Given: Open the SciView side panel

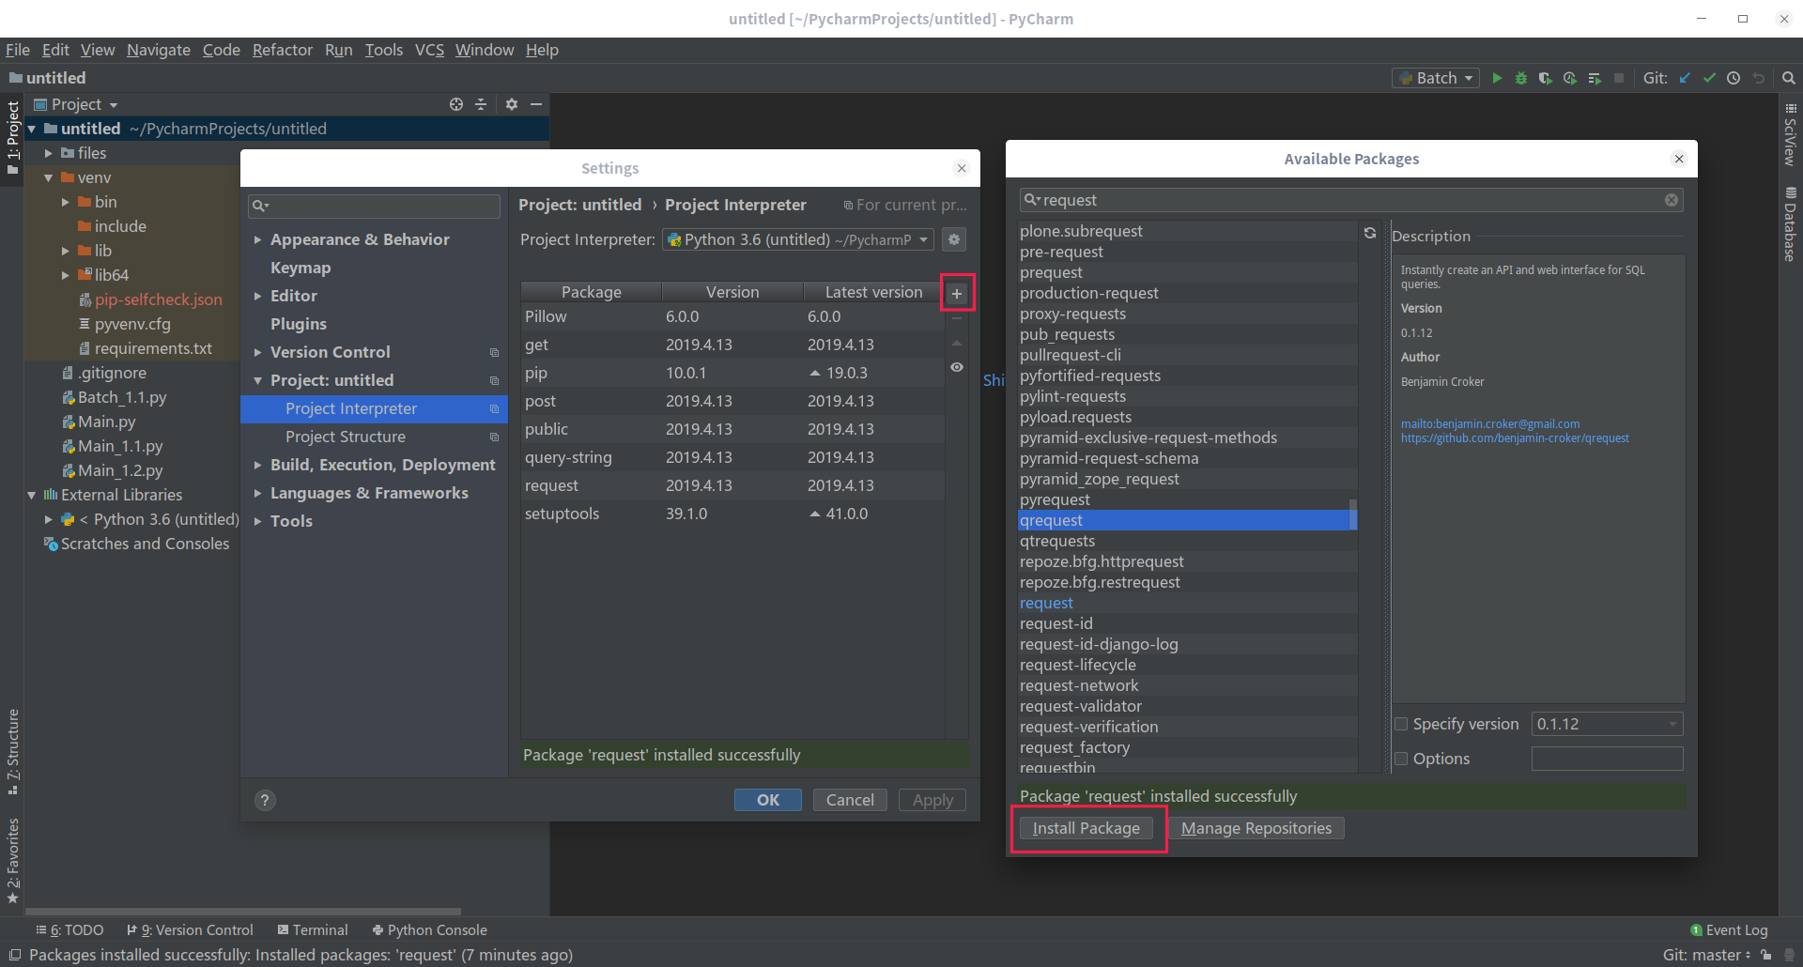Looking at the screenshot, I should (1791, 134).
